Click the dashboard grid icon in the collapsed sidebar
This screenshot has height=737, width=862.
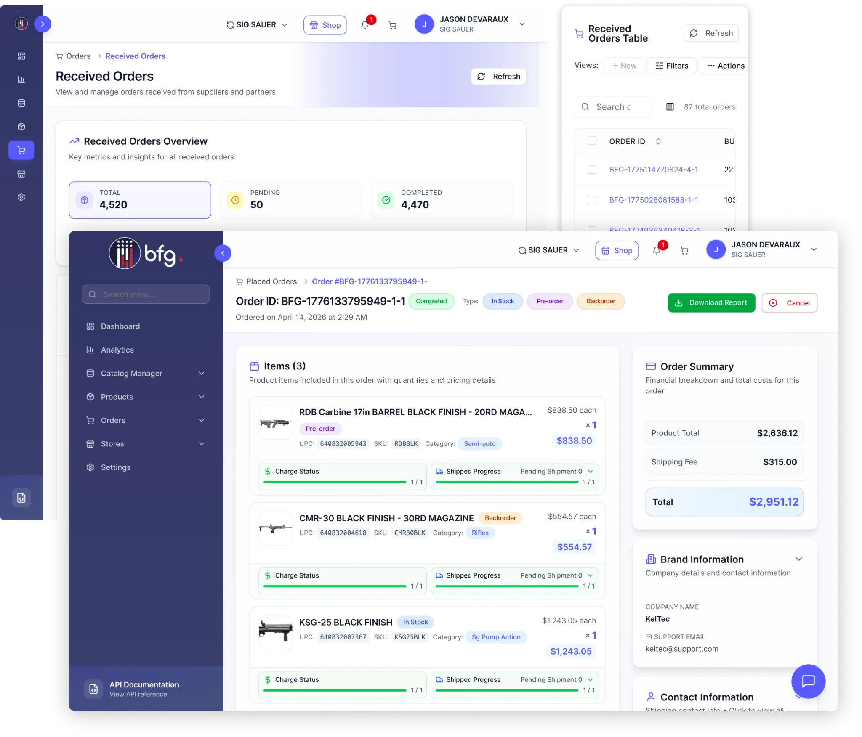[21, 56]
